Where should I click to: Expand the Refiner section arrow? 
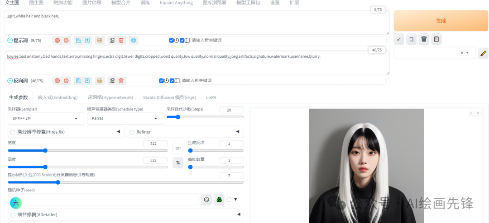(x=238, y=131)
